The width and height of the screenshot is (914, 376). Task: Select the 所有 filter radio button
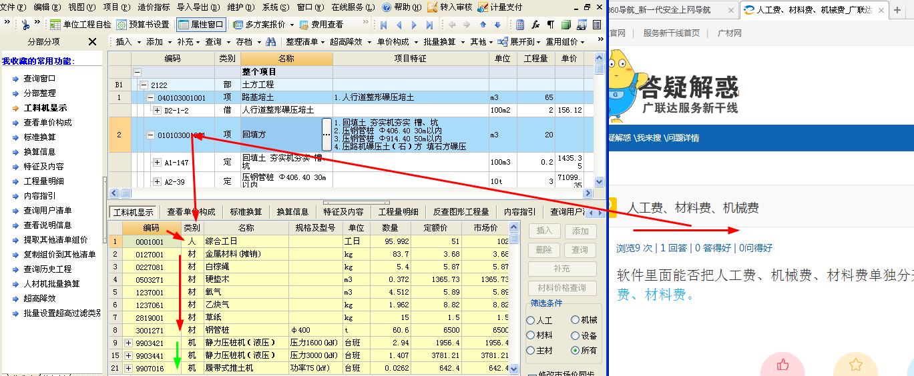576,350
